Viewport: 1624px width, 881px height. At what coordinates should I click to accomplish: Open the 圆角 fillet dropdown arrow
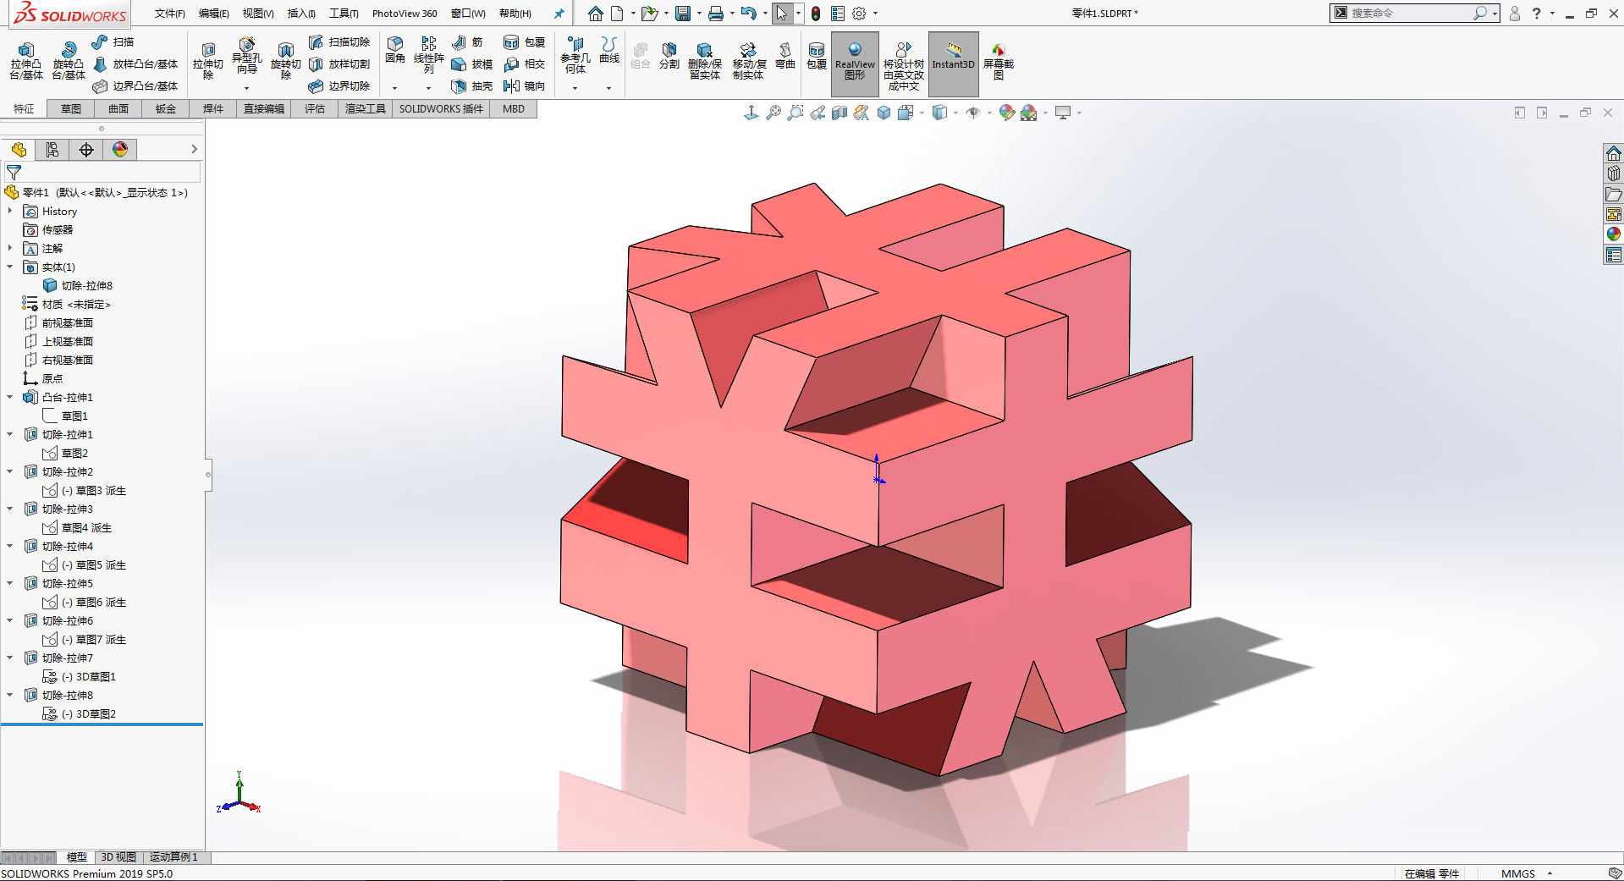pos(394,88)
